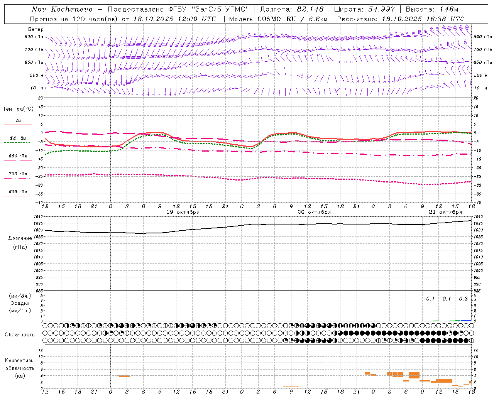The image size is (494, 395).
Task: Click the 'Рассчитано: 18.10.2025 16:38 UTC' text
Action: 401,19
